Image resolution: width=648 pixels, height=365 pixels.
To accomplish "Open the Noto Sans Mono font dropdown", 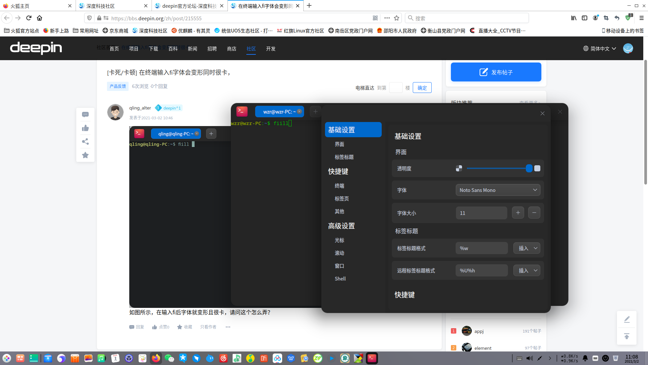I will coord(498,190).
